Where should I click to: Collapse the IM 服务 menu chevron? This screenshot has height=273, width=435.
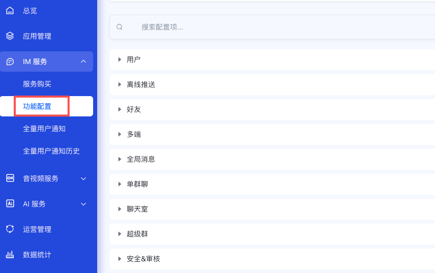83,62
